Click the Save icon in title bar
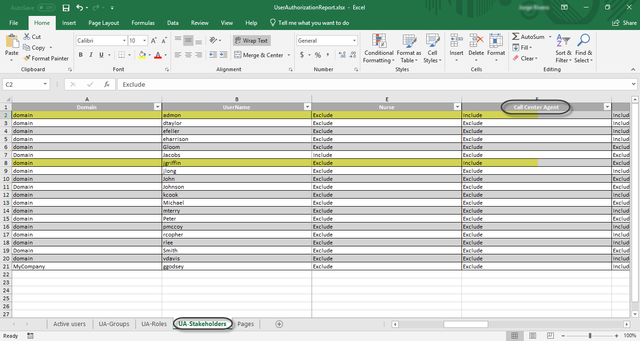640x341 pixels. 66,8
